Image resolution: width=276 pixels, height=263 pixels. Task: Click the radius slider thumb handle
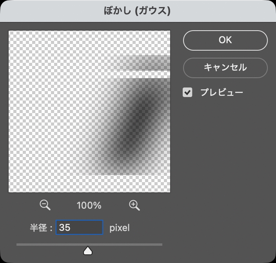click(x=88, y=250)
